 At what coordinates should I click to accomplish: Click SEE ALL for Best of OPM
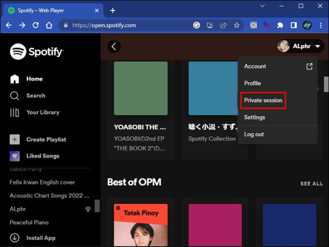pos(311,184)
